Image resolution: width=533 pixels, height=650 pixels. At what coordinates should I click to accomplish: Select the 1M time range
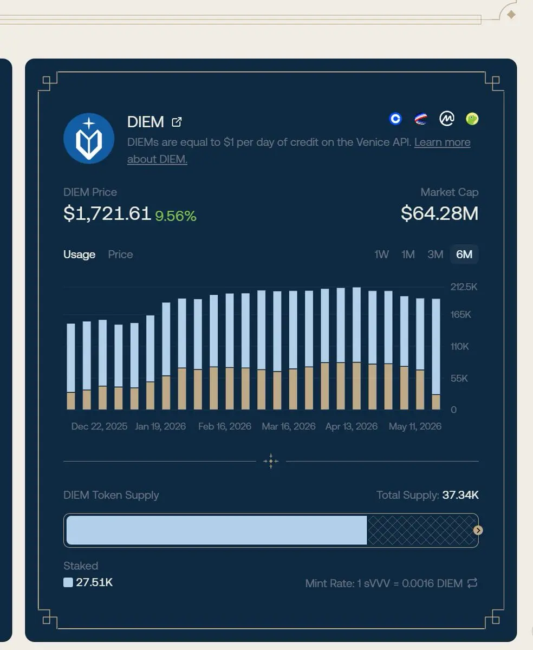(x=408, y=255)
